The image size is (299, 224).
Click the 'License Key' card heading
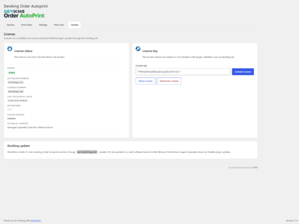point(150,51)
